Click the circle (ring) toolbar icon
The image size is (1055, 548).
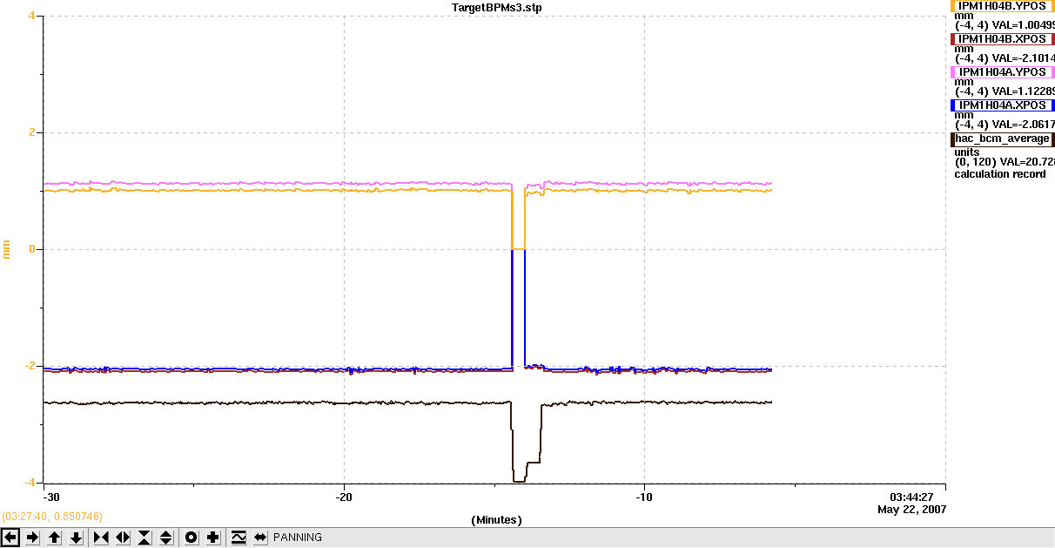(x=191, y=538)
